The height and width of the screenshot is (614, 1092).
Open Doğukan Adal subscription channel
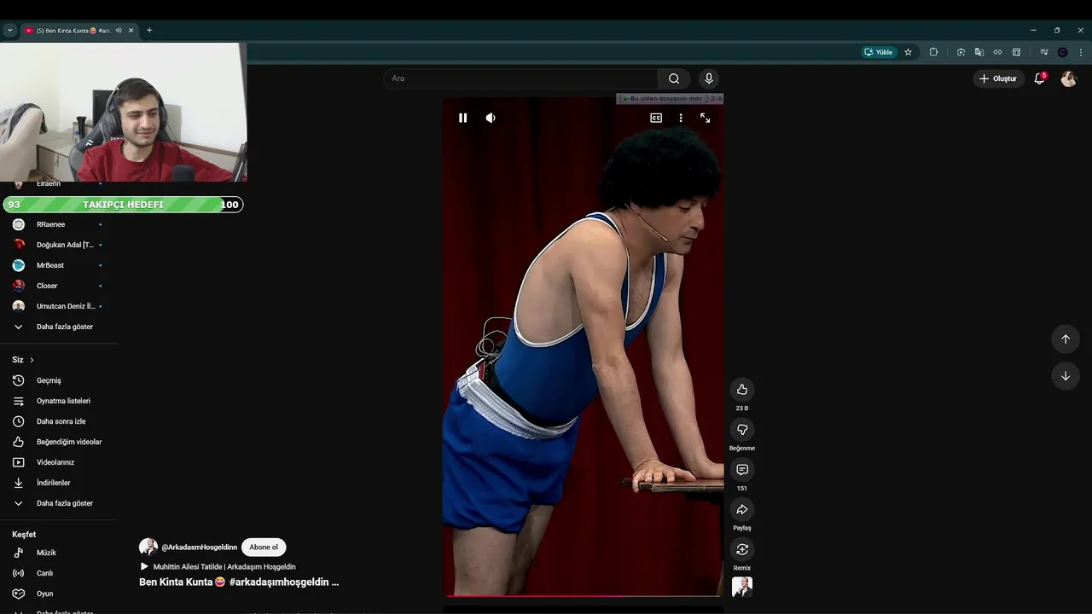tap(59, 245)
